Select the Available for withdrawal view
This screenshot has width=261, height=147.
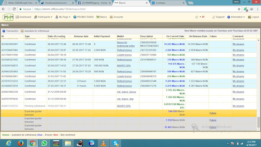click(35, 31)
